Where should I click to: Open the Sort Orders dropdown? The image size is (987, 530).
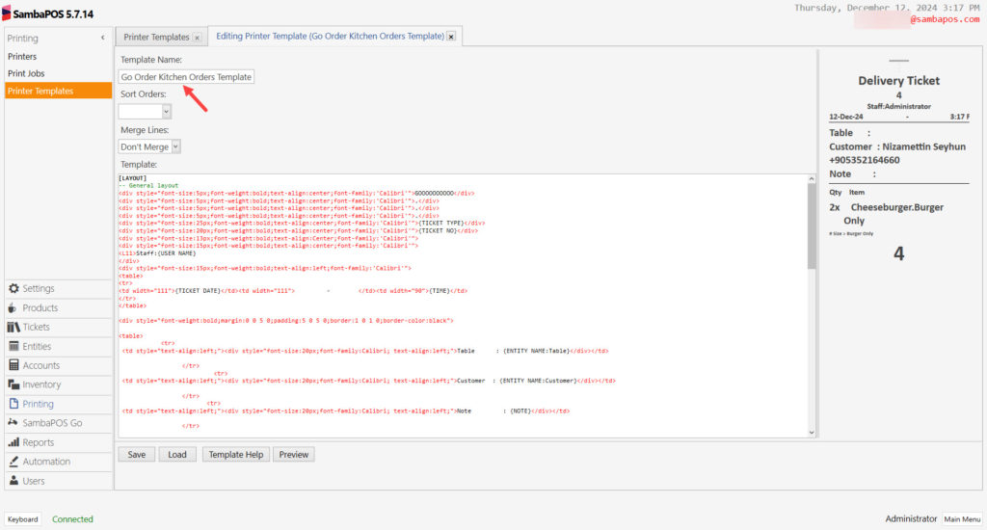[166, 112]
